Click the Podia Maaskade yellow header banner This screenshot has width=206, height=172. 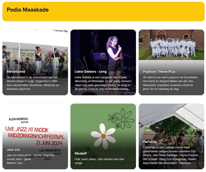pyautogui.click(x=103, y=12)
